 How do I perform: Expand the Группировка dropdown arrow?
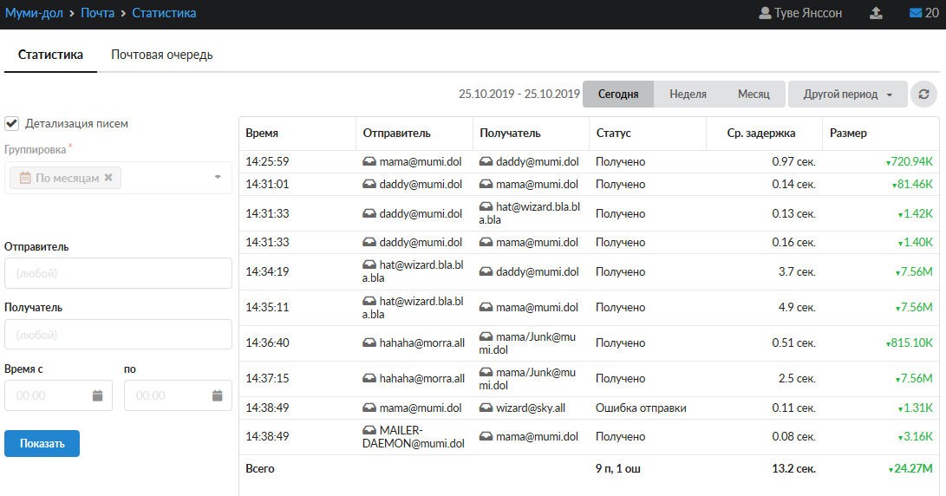(217, 178)
